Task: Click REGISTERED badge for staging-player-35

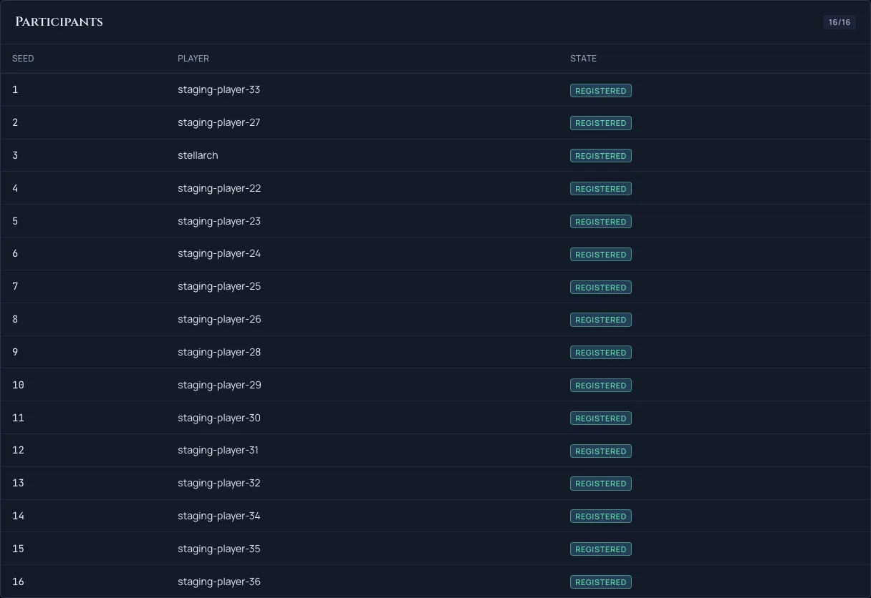Action: (x=601, y=549)
